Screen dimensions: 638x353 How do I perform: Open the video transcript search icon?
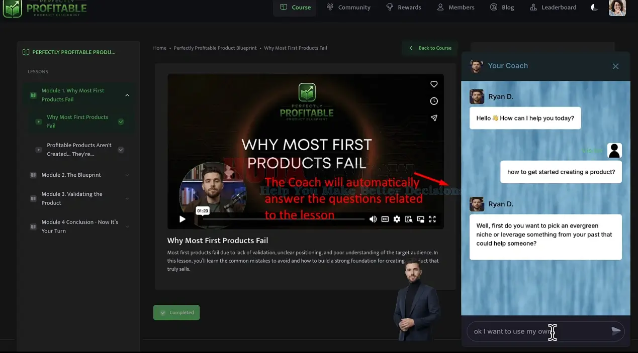point(409,219)
